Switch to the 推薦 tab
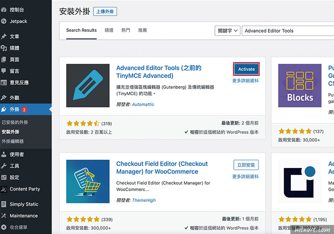334x234 pixels. pyautogui.click(x=143, y=30)
